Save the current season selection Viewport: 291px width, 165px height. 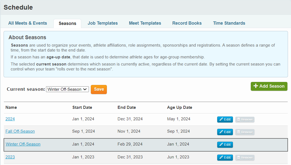tap(99, 89)
